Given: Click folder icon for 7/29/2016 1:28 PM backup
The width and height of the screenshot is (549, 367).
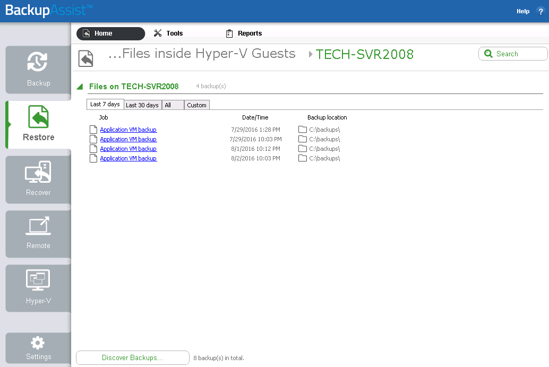Looking at the screenshot, I should [x=303, y=130].
